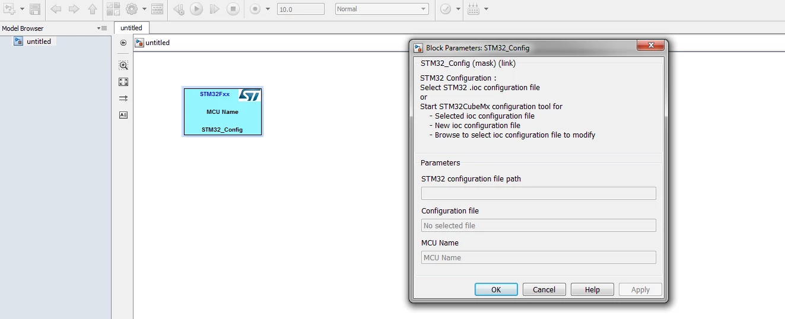
Task: Open the New Model dropdown arrow
Action: [x=22, y=9]
